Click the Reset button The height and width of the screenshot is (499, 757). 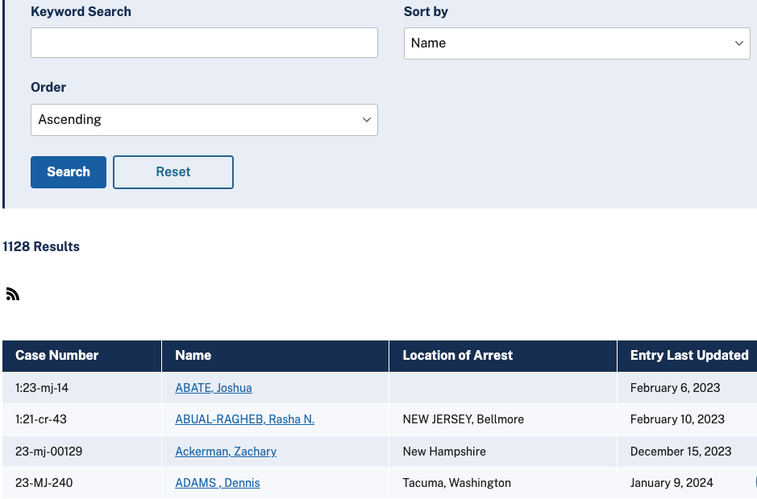(173, 172)
